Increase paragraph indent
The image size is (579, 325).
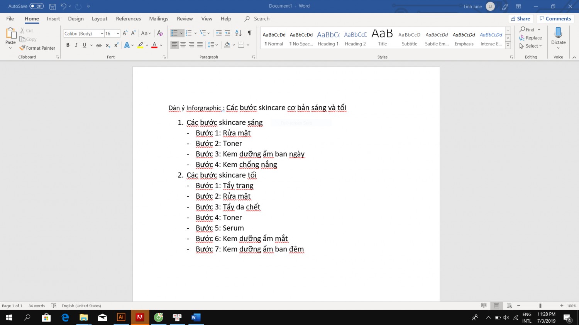(x=227, y=33)
